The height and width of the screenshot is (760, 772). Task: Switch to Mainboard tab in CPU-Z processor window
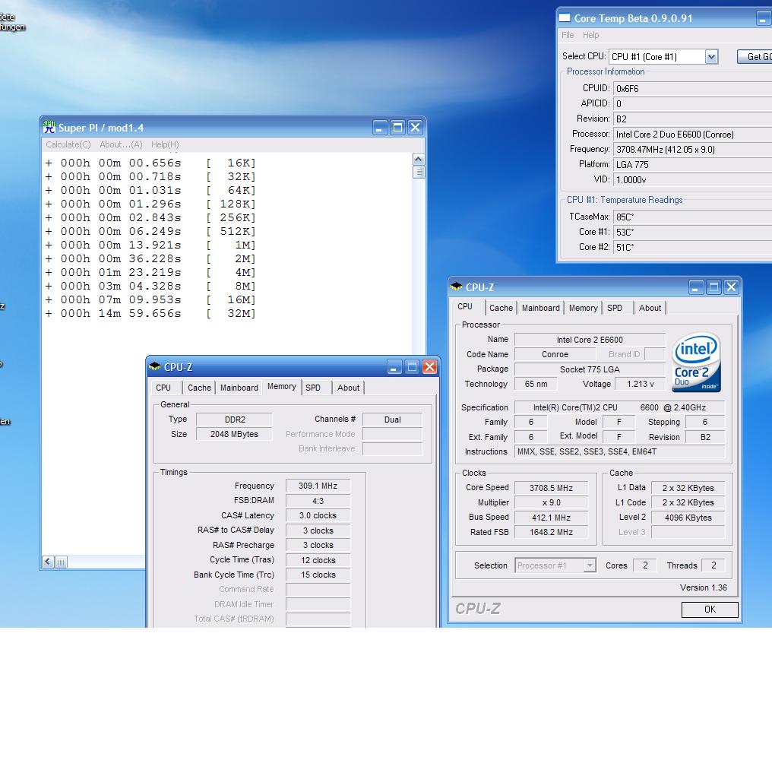540,308
